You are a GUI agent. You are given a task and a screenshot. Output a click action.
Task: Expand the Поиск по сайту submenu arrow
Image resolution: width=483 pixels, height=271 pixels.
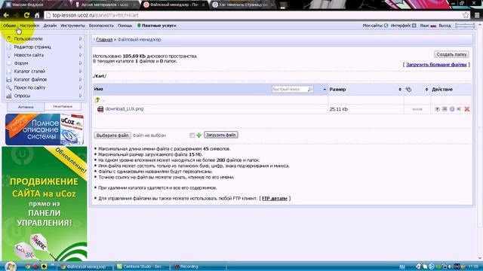(81, 87)
